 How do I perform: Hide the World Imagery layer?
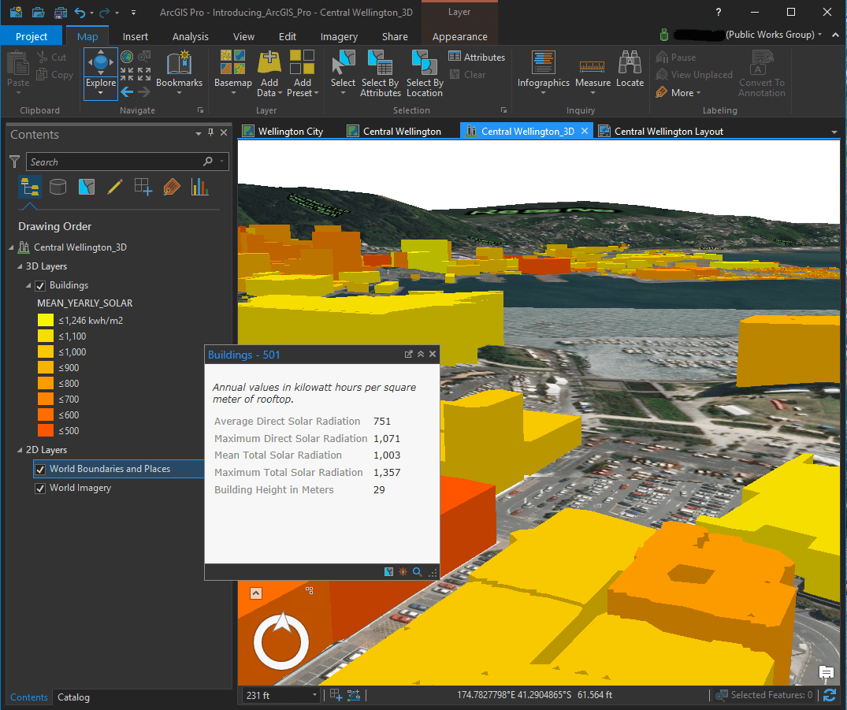[39, 488]
